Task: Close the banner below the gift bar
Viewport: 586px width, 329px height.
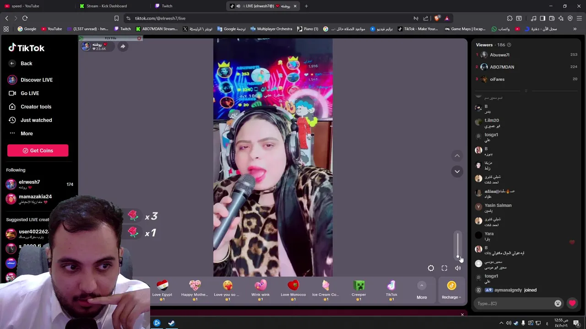Action: (x=462, y=314)
